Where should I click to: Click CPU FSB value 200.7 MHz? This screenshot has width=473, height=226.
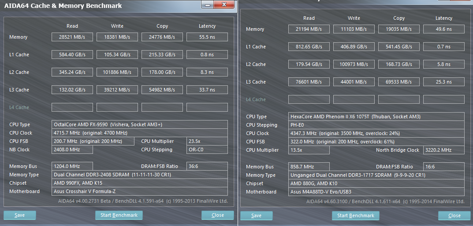pos(93,141)
